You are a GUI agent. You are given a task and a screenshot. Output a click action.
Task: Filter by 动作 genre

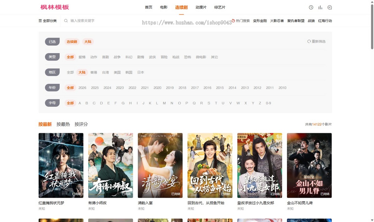pyautogui.click(x=94, y=57)
